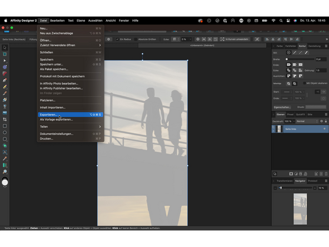Enable the Absolute Größen checkbox
The height and width of the screenshot is (247, 329).
pos(136,39)
